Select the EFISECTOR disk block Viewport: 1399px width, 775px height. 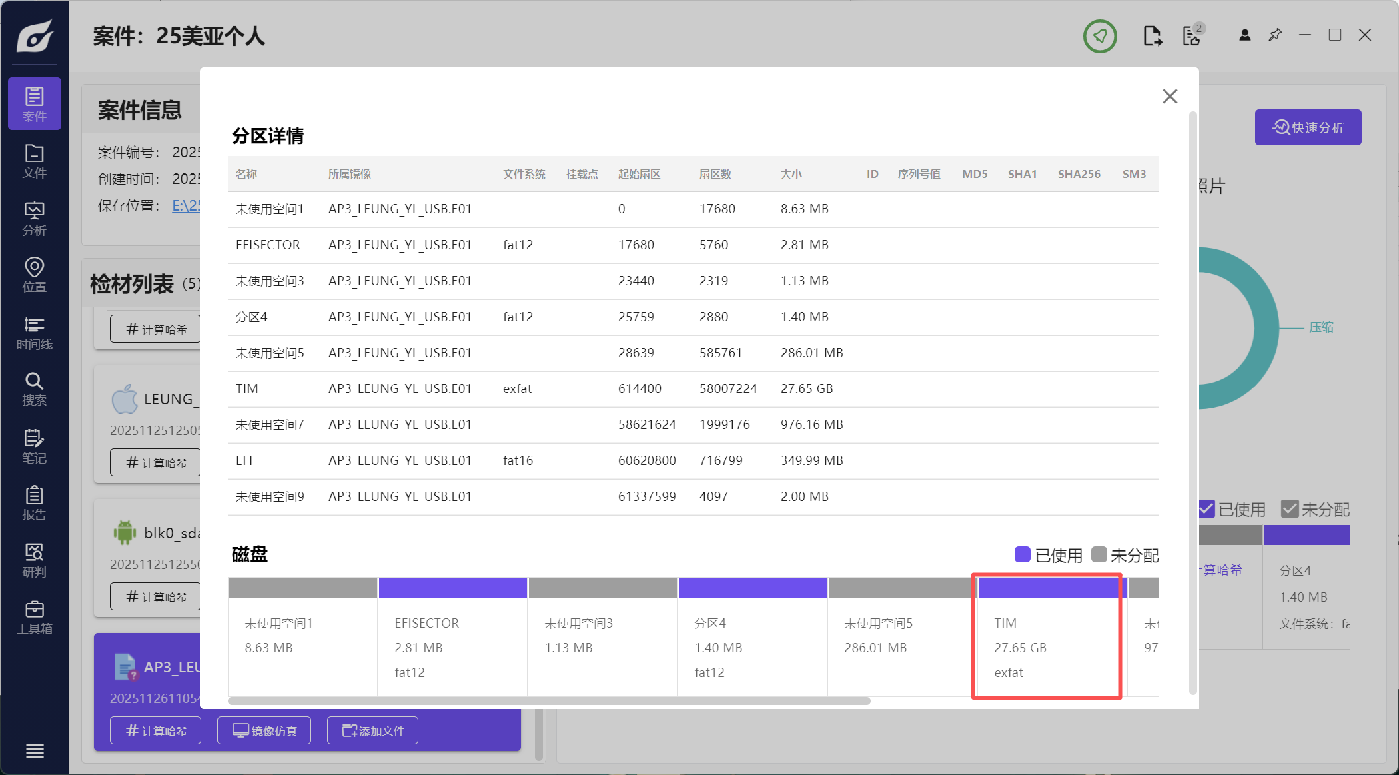point(452,636)
